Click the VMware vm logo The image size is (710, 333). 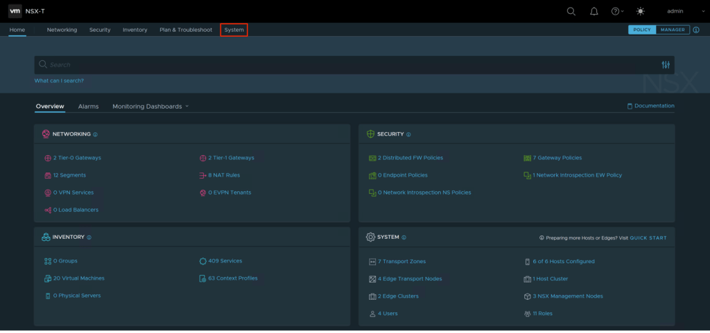[15, 11]
